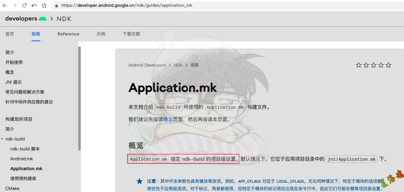Click the URL address bar field
This screenshot has width=404, height=192.
click(x=227, y=5)
